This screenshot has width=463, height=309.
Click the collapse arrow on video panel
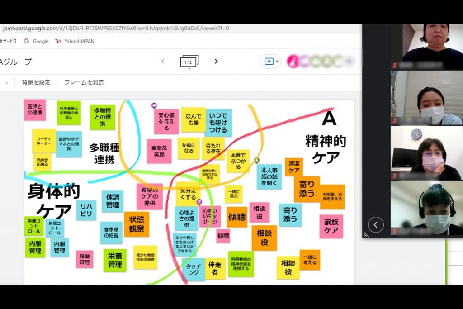click(x=376, y=225)
